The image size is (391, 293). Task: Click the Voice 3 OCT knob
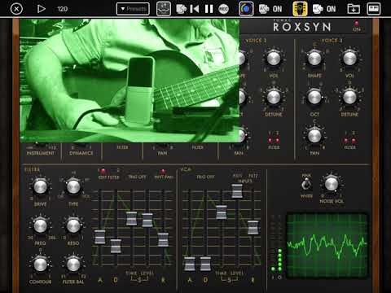click(314, 97)
